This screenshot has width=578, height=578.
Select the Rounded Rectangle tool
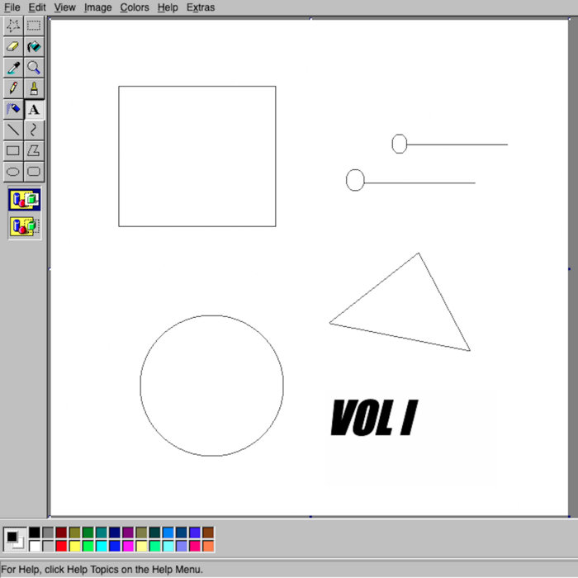(34, 172)
